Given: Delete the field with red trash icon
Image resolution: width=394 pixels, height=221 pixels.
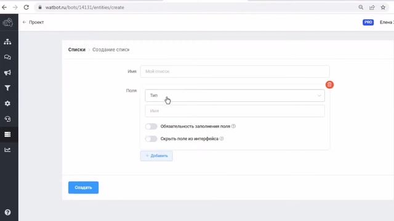Looking at the screenshot, I should tap(329, 85).
